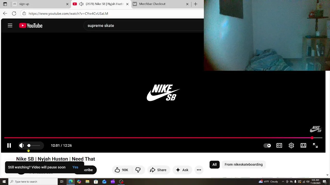The width and height of the screenshot is (330, 185).
Task: Close the sign up tab
Action: (x=67, y=4)
